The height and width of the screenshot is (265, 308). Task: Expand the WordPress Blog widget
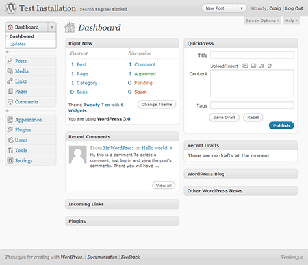pyautogui.click(x=241, y=174)
